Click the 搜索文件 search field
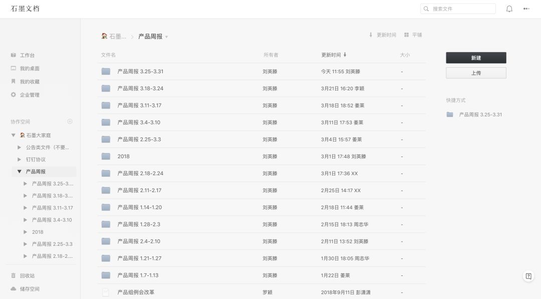Viewport: 541px width, 299px height. tap(458, 9)
